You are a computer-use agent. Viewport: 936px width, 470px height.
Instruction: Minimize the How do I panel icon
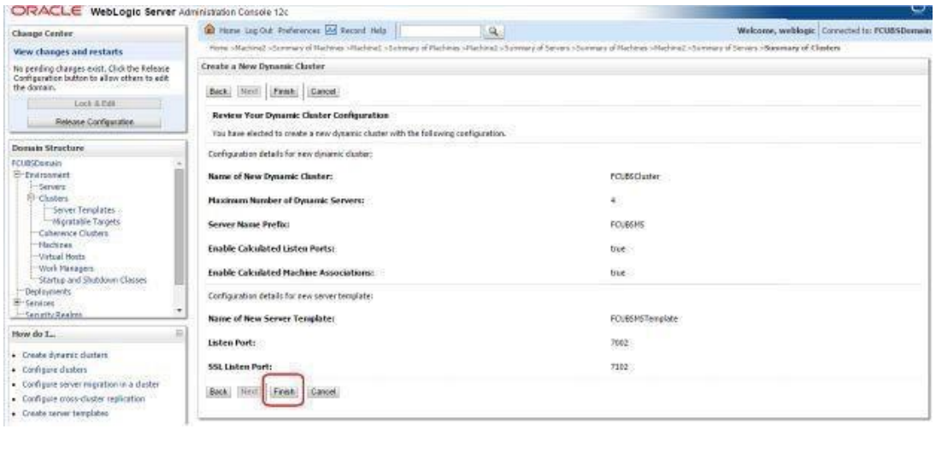(180, 335)
